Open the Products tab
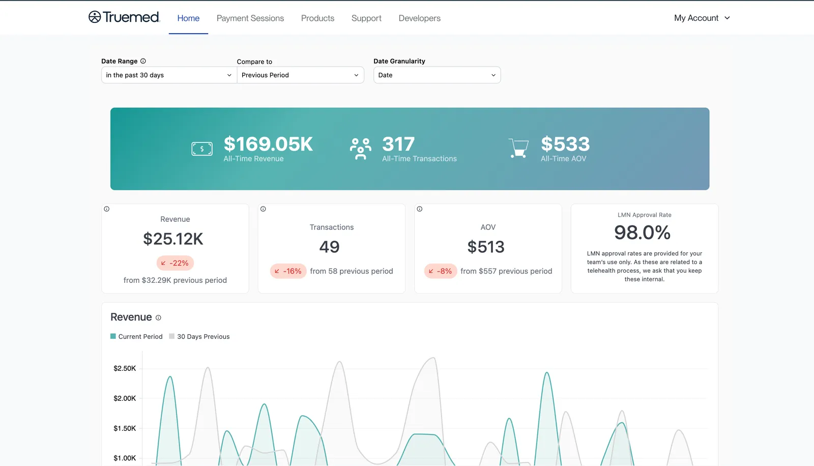Image resolution: width=814 pixels, height=466 pixels. coord(317,18)
